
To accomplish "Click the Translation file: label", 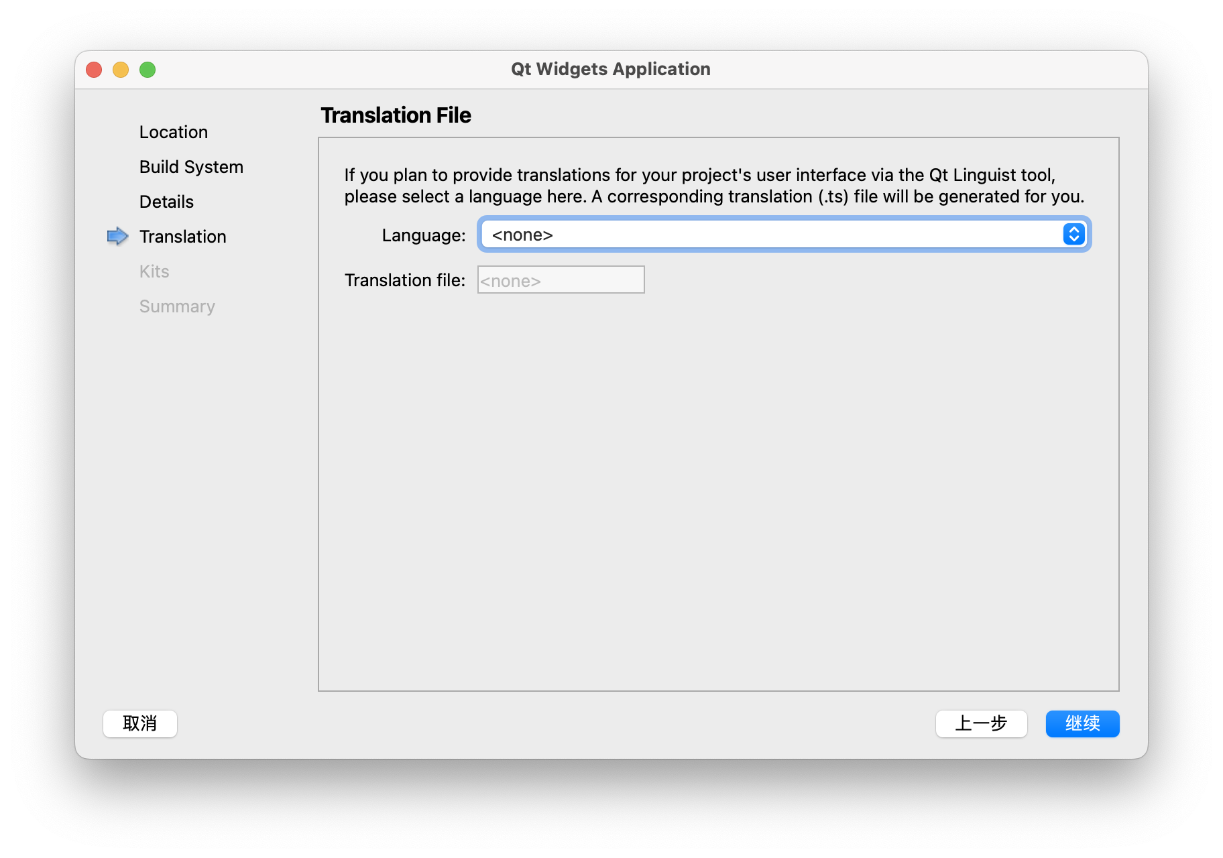I will 404,280.
